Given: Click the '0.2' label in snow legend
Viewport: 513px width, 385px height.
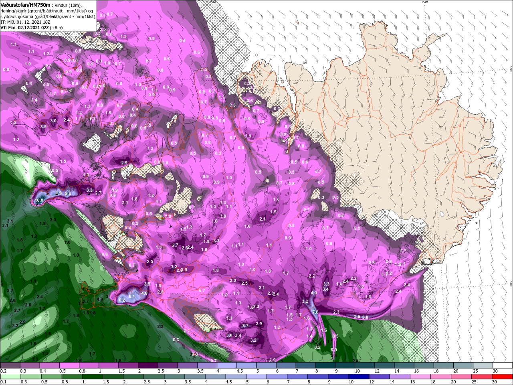Looking at the screenshot, I should pos(3,371).
